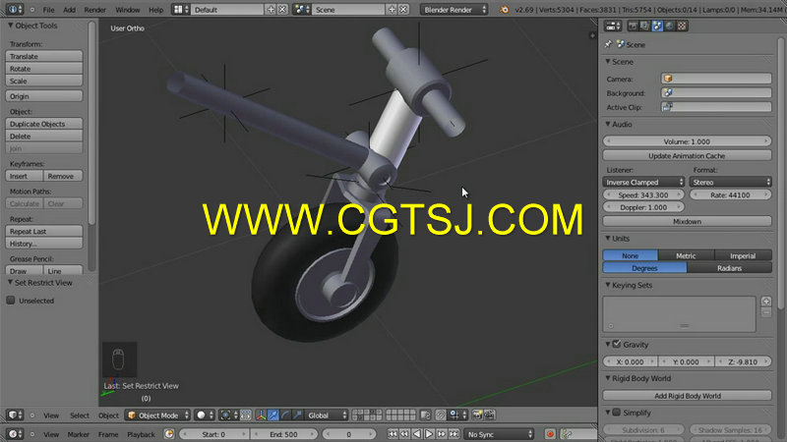Viewport: 787px width, 442px height.
Task: Open Timeline editor type selector
Action: click(x=14, y=434)
